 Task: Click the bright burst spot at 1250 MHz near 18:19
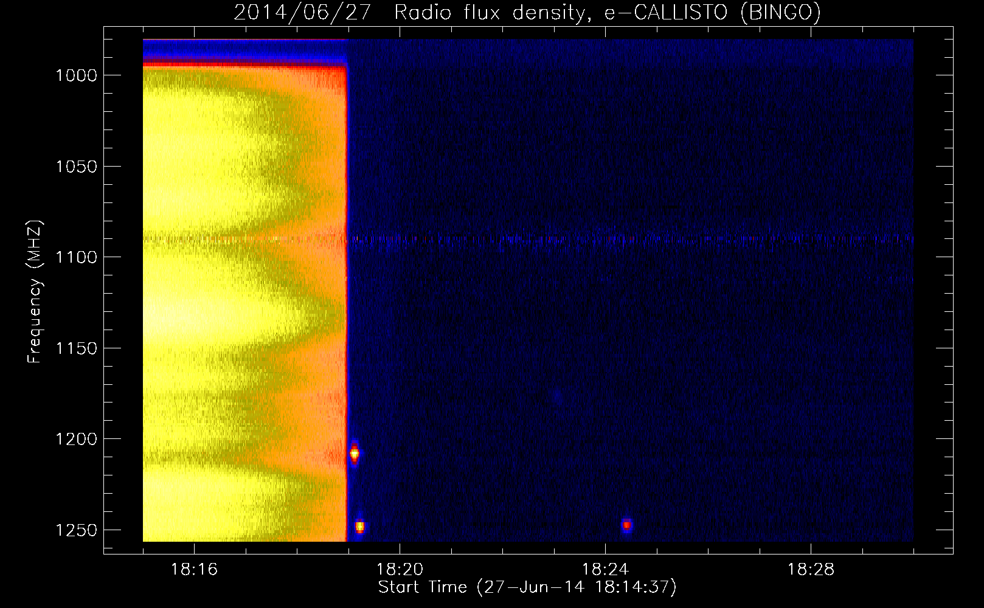point(359,526)
